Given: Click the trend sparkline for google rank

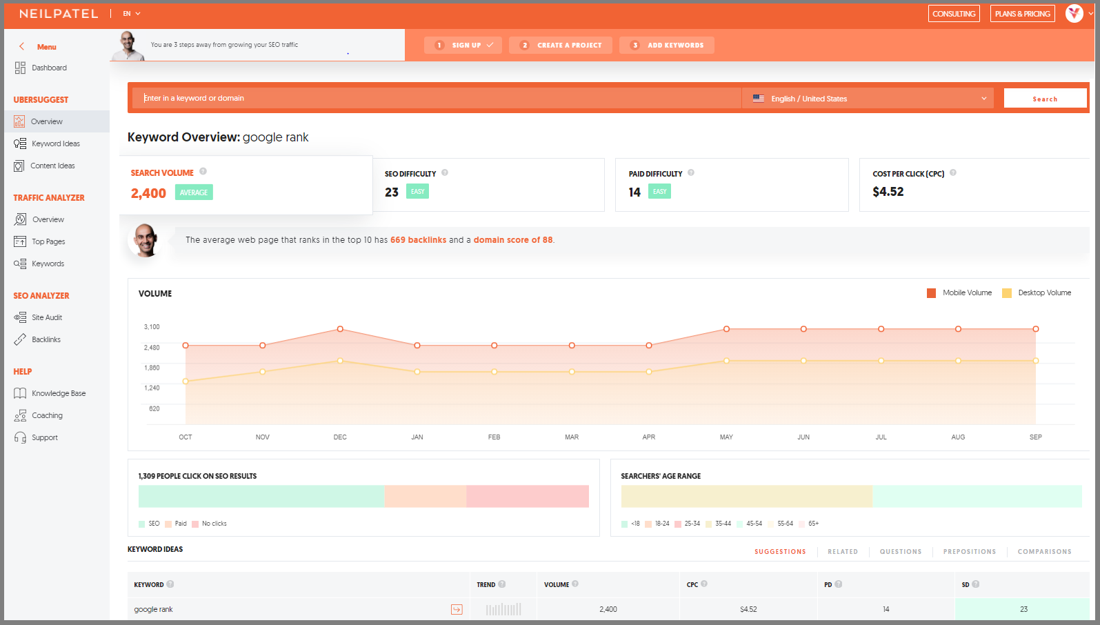Looking at the screenshot, I should 503,609.
